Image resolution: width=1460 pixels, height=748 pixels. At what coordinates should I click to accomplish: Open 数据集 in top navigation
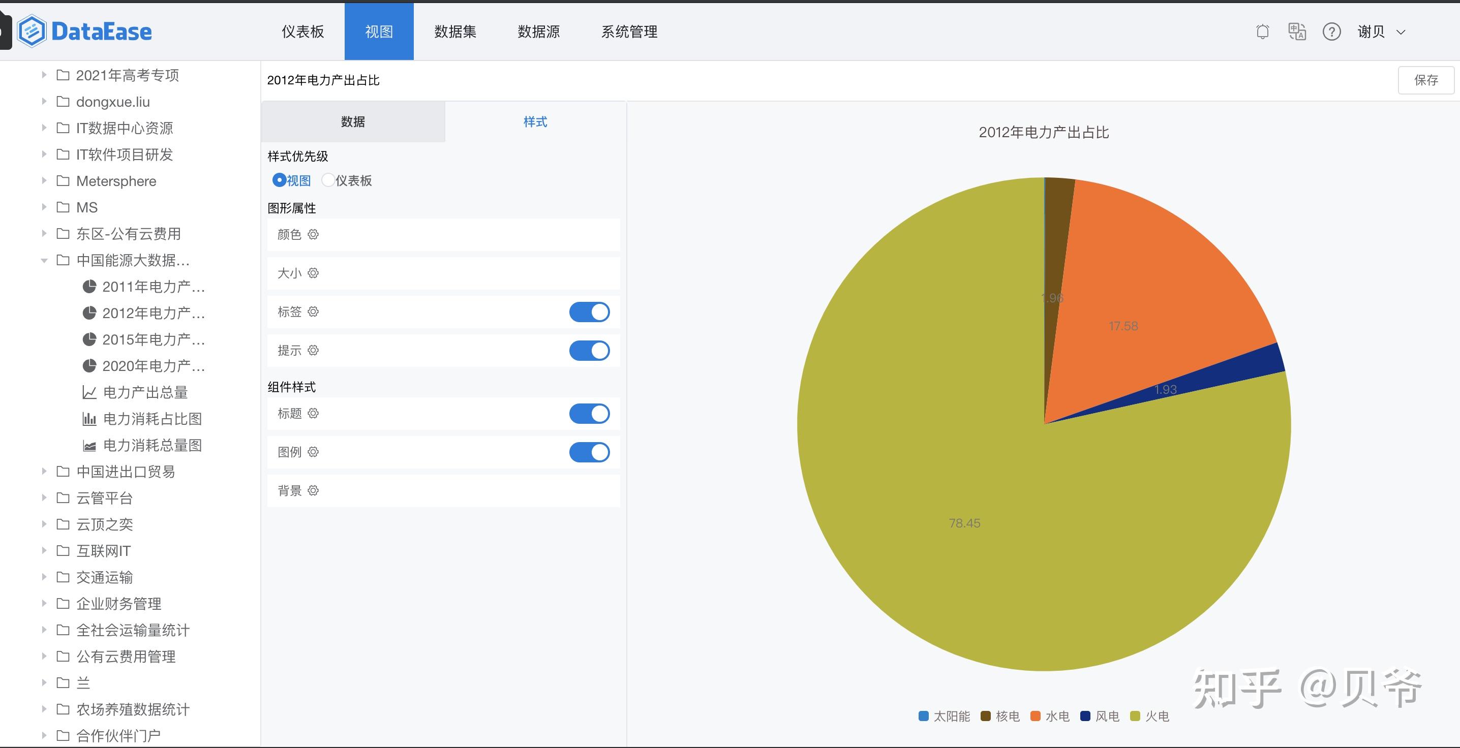[455, 32]
